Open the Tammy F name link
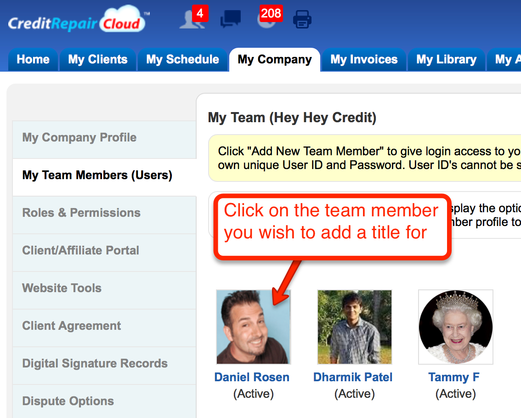Image resolution: width=521 pixels, height=418 pixels. [x=454, y=378]
